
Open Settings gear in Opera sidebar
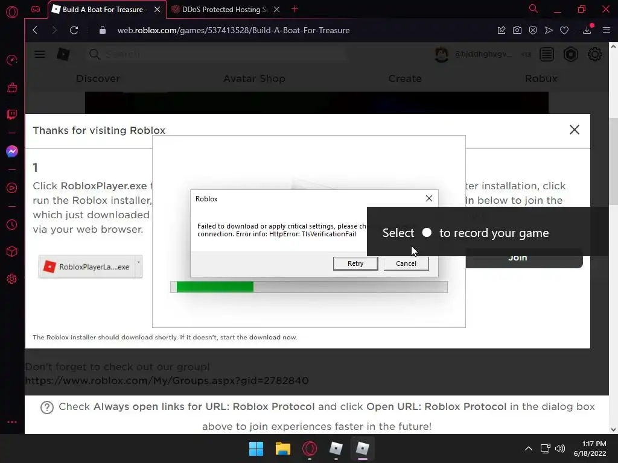[12, 279]
